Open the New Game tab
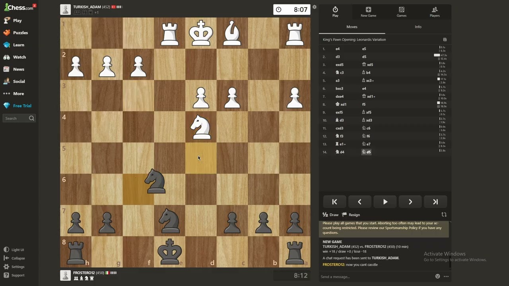The width and height of the screenshot is (509, 286). 368,12
